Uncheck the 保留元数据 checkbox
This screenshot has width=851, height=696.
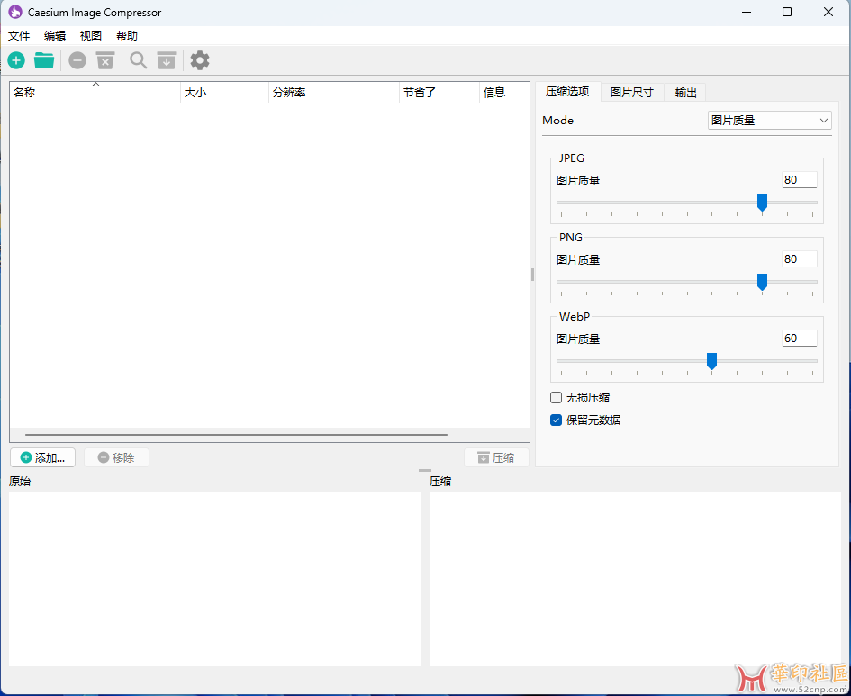[556, 420]
